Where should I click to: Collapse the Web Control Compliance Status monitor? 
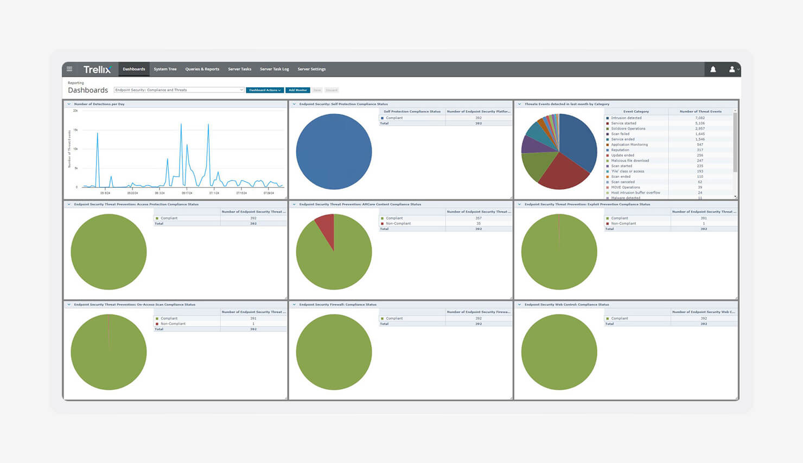click(519, 305)
